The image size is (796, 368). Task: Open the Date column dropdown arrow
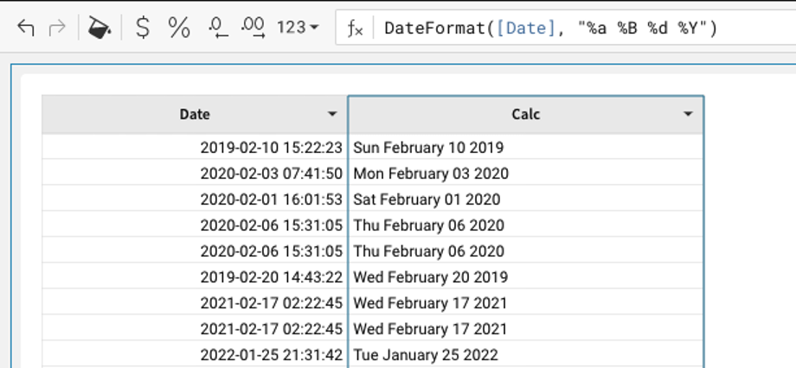[x=332, y=114]
